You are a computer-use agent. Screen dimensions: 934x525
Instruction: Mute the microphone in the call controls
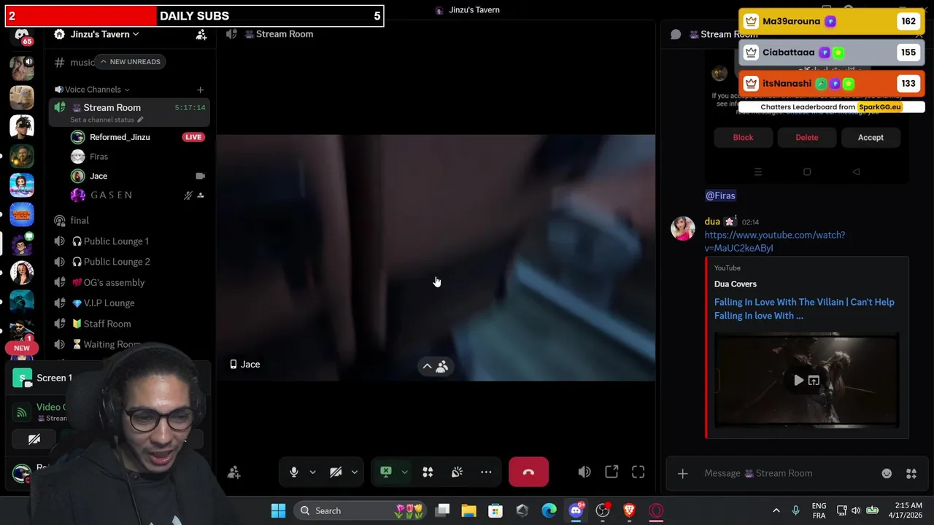(x=294, y=472)
